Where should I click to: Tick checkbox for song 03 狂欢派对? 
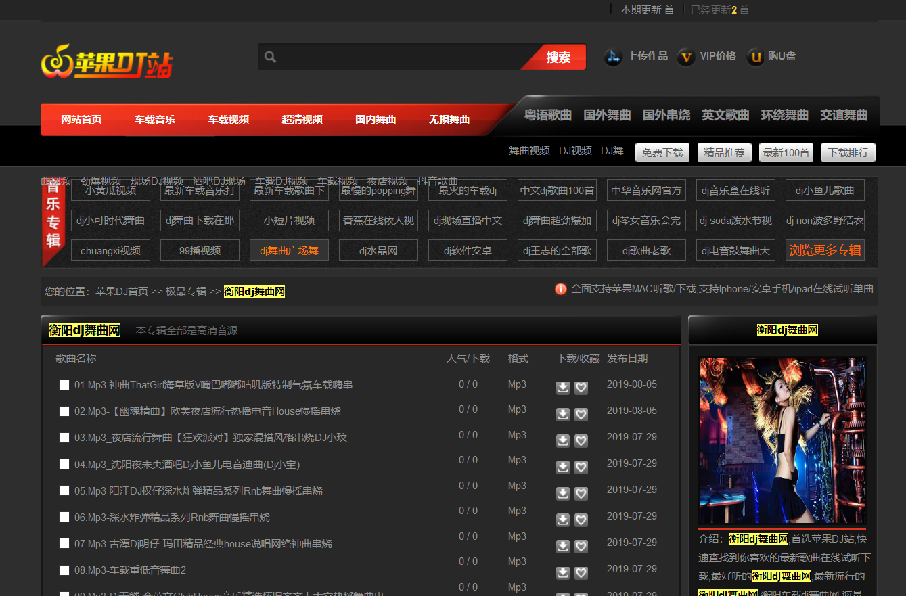(x=64, y=438)
